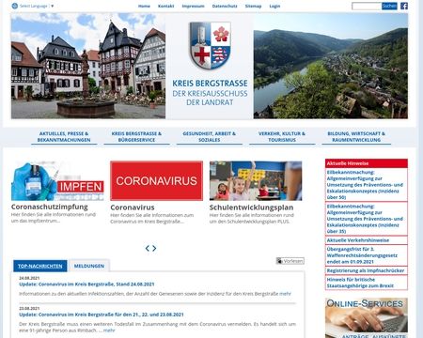
Task: Click the Suchen search button
Action: coord(389,6)
